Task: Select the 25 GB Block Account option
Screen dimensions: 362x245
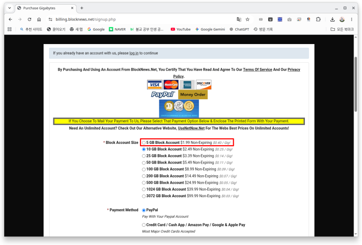Action: point(144,156)
